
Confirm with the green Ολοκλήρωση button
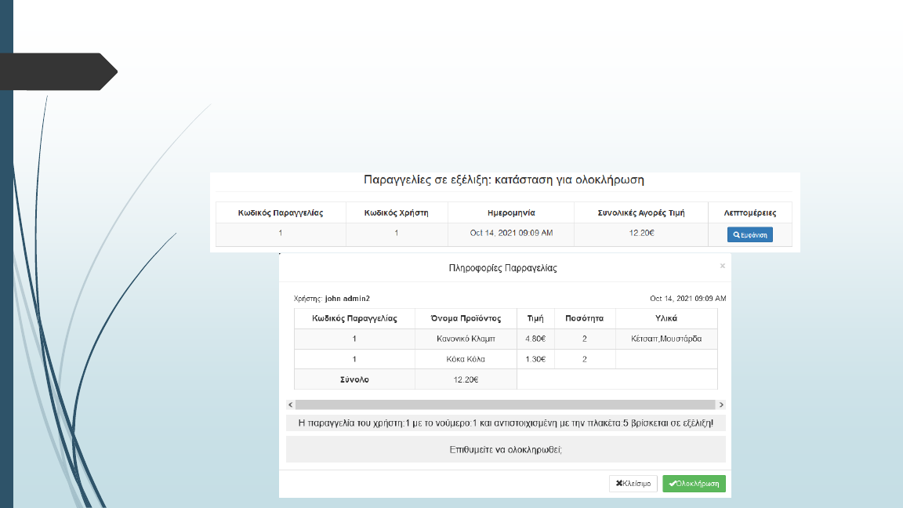694,484
